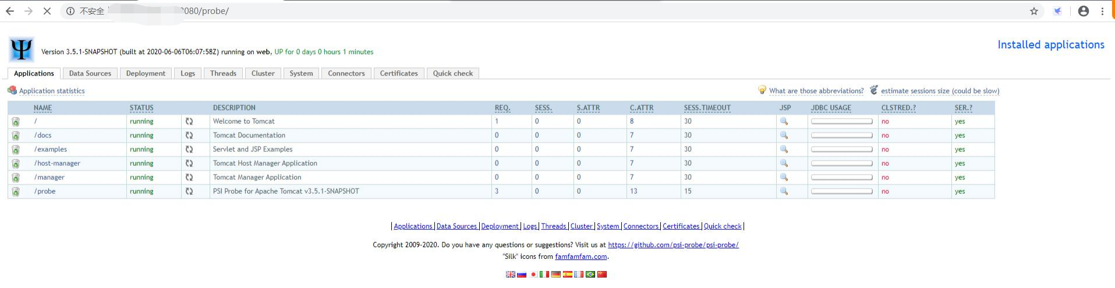Screen dimensions: 1115x288
Task: Click the browser address bar URL field
Action: (x=524, y=11)
